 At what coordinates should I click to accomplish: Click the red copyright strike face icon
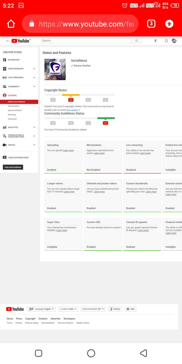71,100
